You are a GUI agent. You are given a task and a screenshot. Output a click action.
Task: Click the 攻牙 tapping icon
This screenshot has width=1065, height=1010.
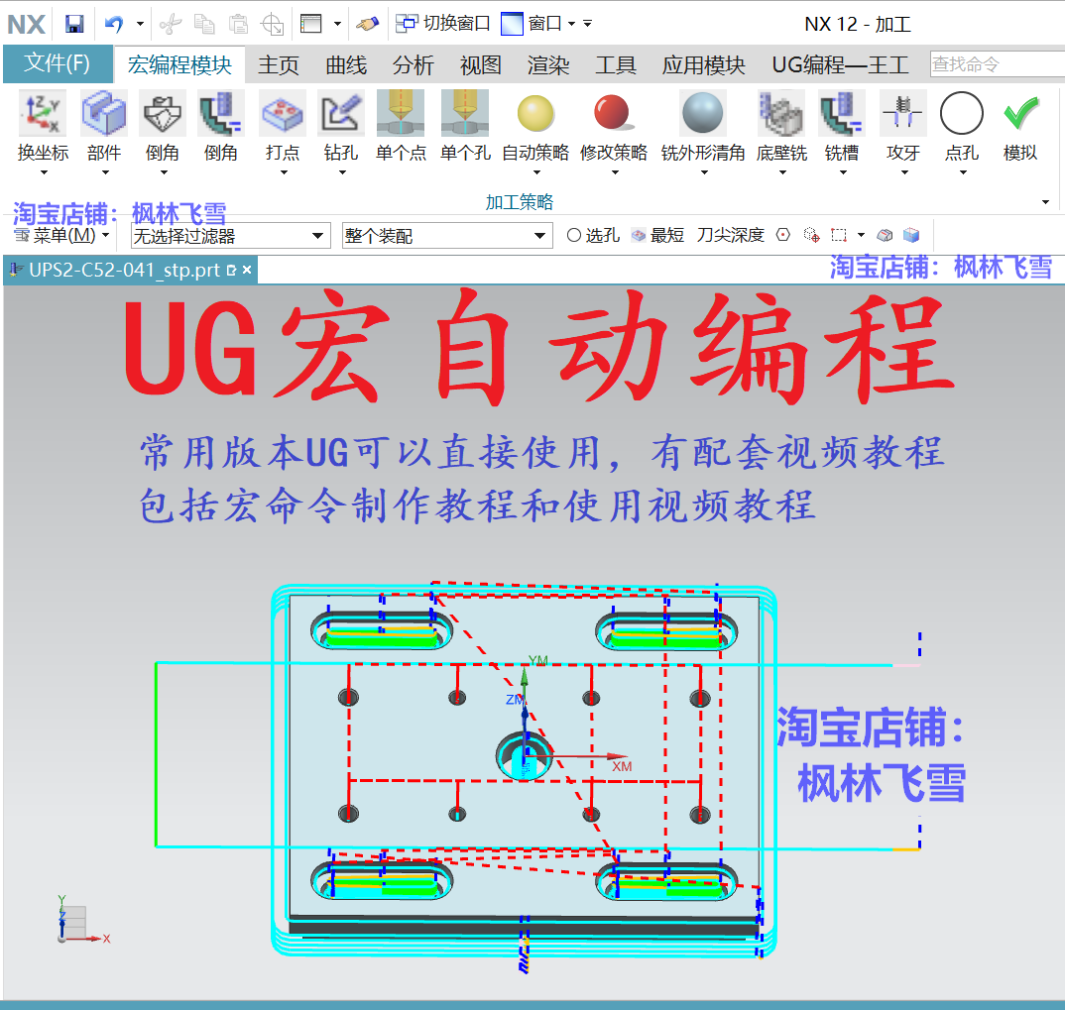coord(902,113)
